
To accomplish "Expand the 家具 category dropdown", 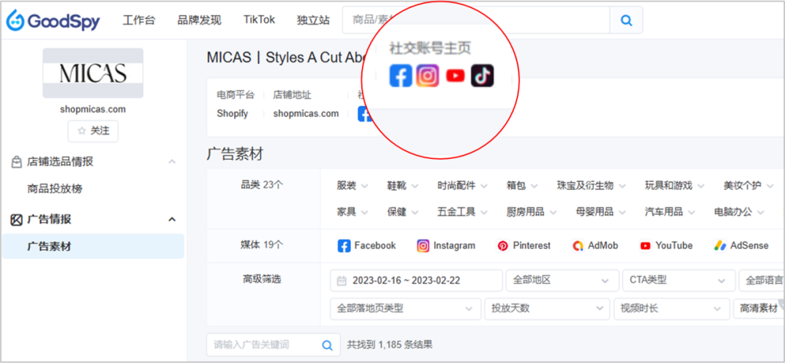I will pos(353,212).
